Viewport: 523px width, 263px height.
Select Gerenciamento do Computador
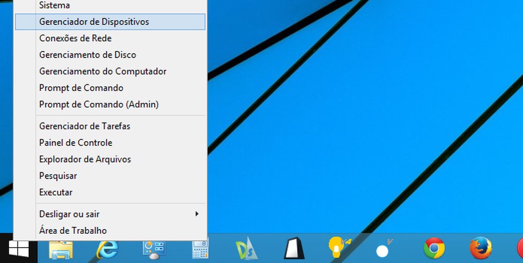[110, 71]
